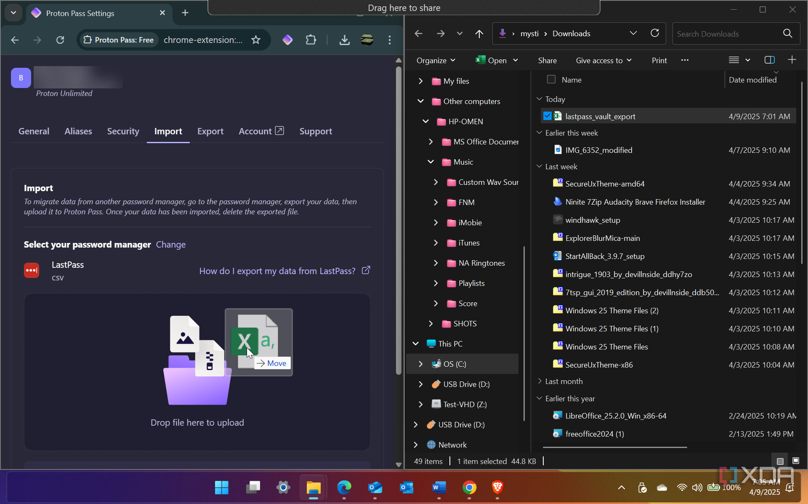808x504 pixels.
Task: Expand the OS (C:) drive node
Action: (420, 364)
